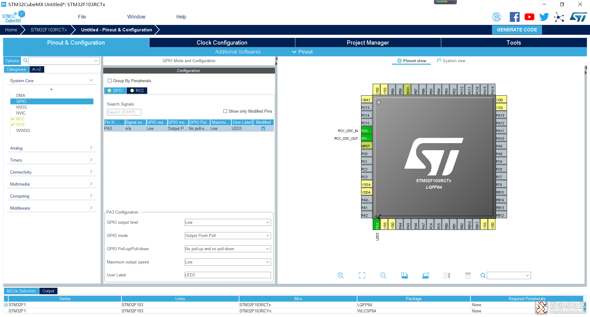
Task: Switch to Clock Configuration tab
Action: 222,42
